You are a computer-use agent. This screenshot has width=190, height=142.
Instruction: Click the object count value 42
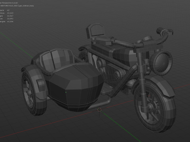8,10
